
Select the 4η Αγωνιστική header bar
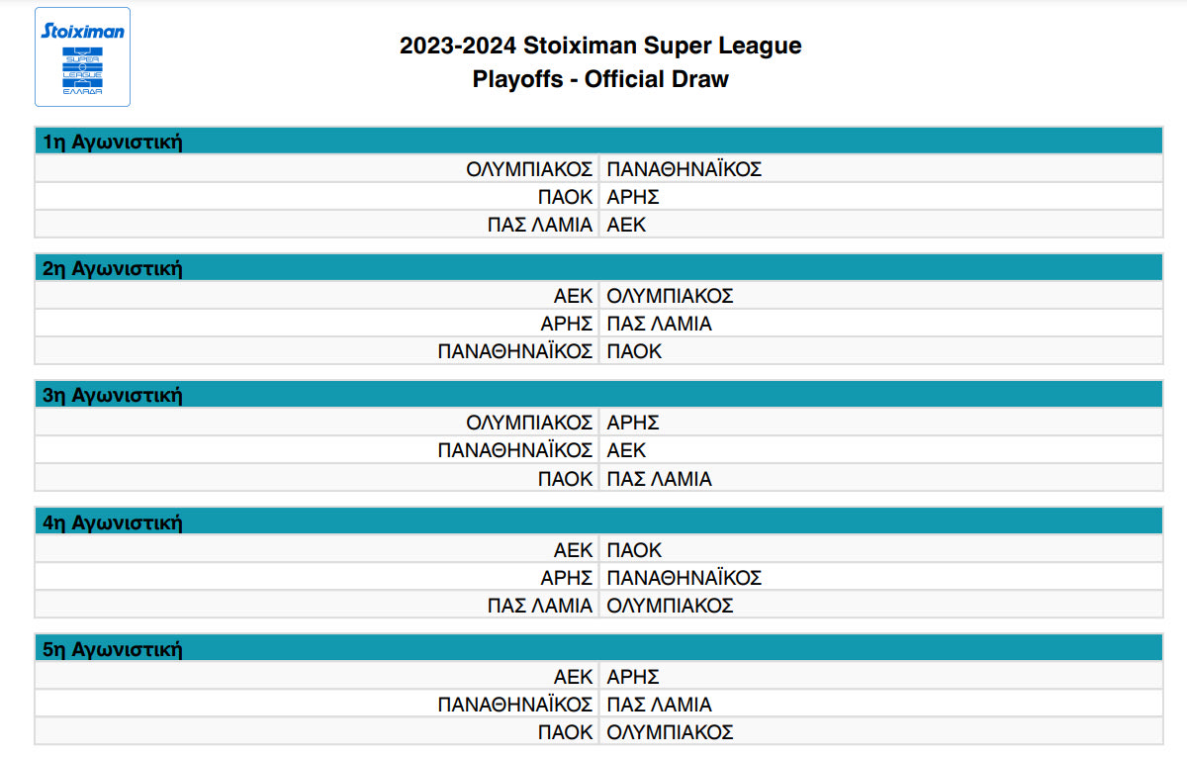(x=598, y=522)
